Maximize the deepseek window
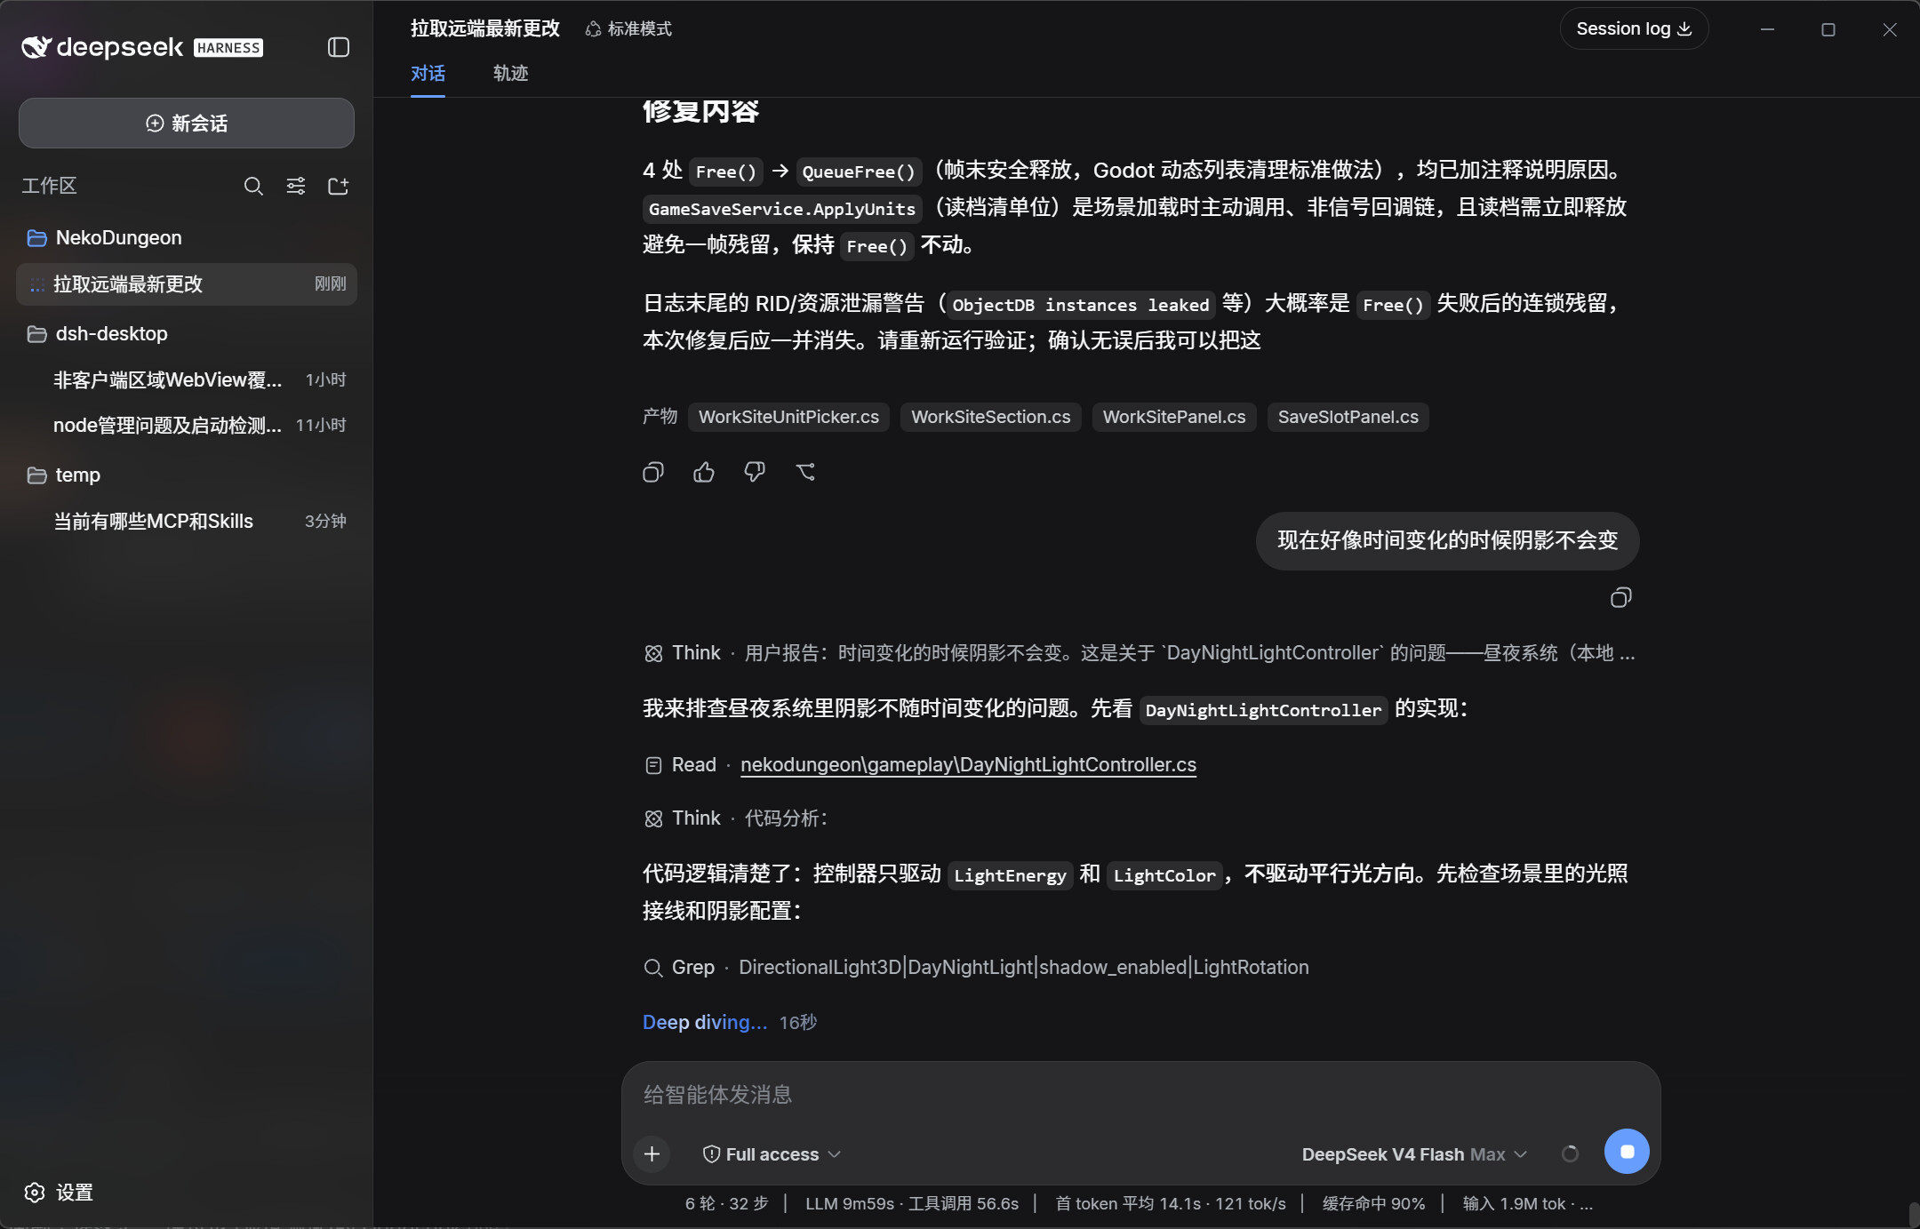 (1828, 29)
